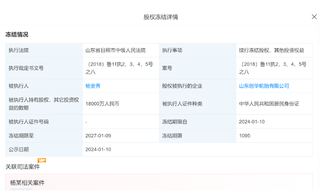The image size is (319, 196).
Task: Click the 执行裁定书文号 value cell
Action: (119, 68)
